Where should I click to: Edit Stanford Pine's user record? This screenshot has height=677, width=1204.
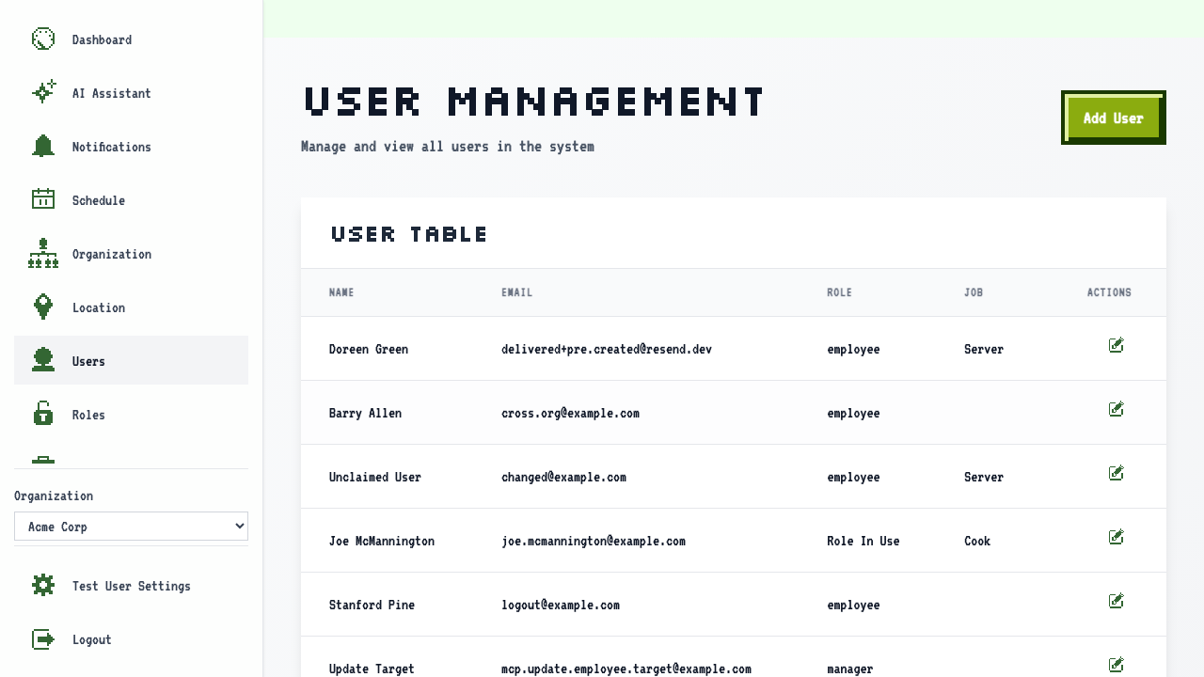1117,602
